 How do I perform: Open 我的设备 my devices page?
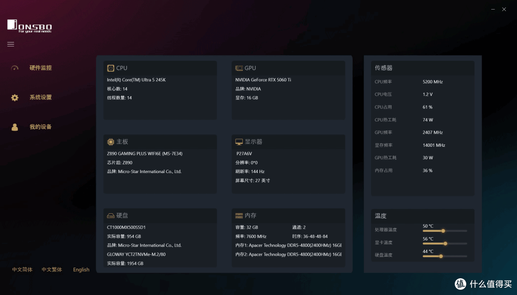(x=41, y=127)
